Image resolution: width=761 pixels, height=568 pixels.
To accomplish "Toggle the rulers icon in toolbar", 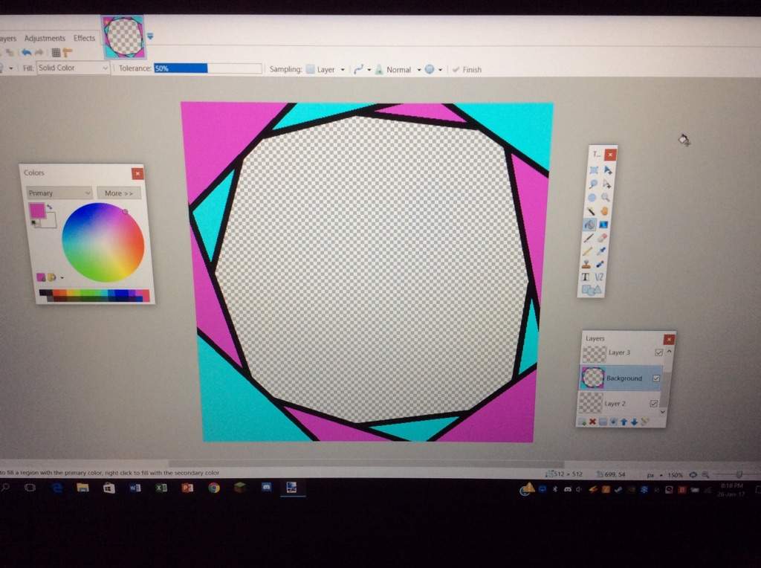I will (x=68, y=53).
